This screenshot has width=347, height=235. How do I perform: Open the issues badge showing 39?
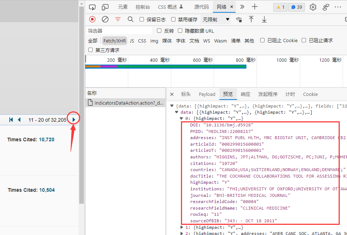(296, 7)
